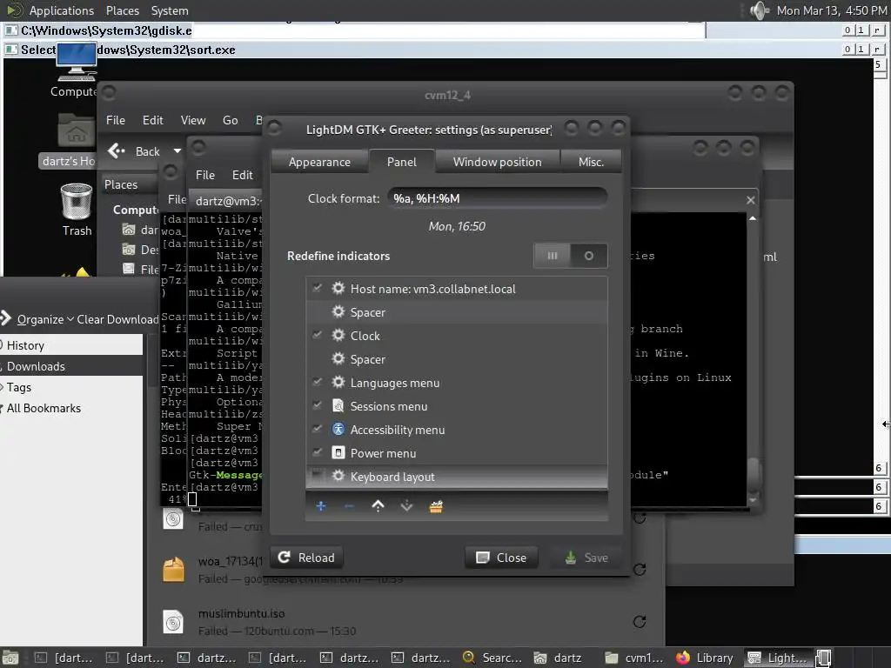
Task: Switch to the Window position tab
Action: pos(497,162)
